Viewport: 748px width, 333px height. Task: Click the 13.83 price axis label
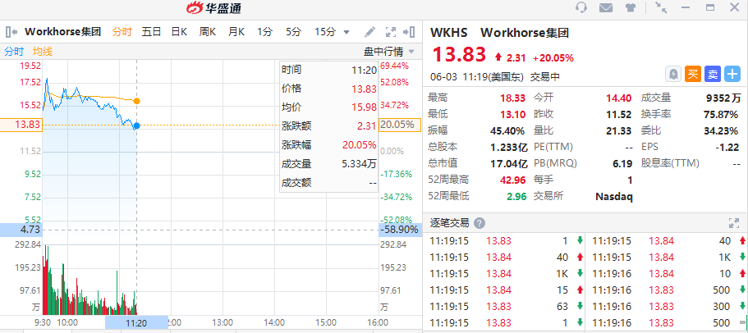click(x=21, y=125)
